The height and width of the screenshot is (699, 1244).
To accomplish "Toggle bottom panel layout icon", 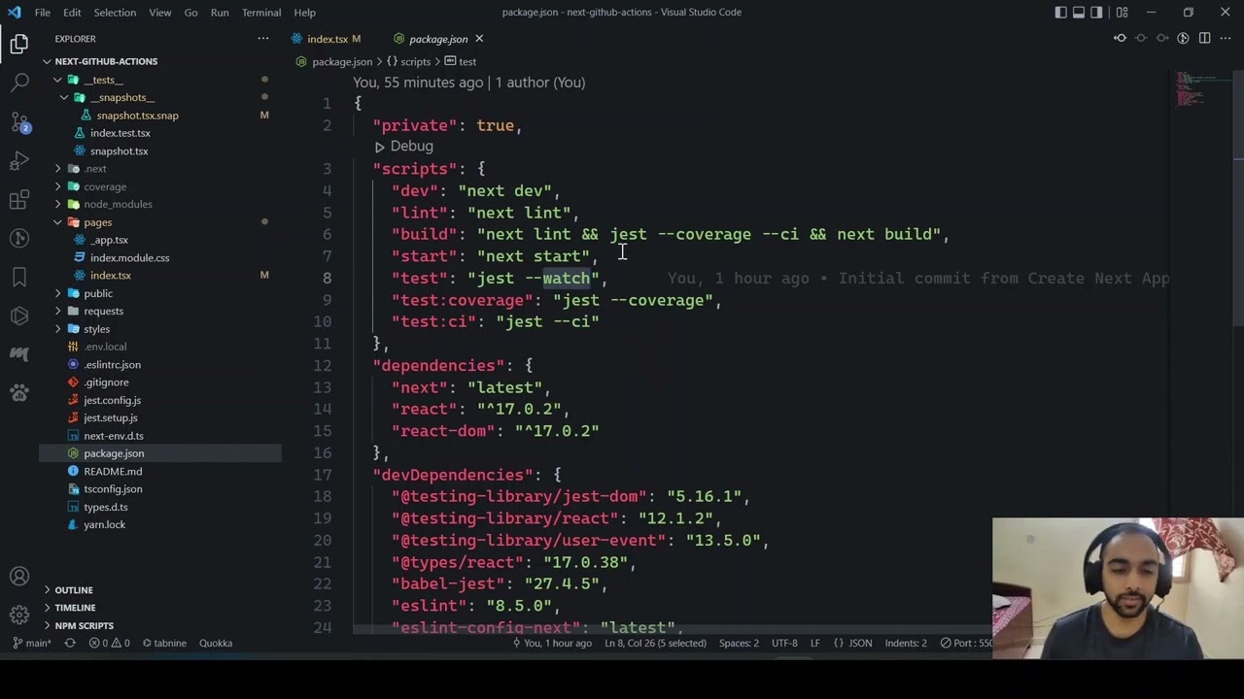I will tap(1079, 12).
